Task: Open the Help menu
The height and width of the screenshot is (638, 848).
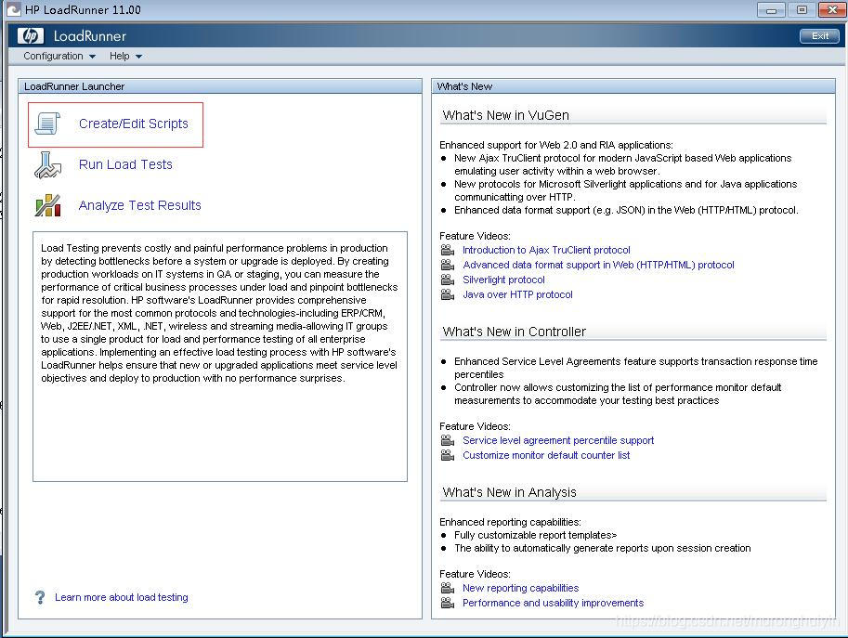Action: tap(125, 57)
